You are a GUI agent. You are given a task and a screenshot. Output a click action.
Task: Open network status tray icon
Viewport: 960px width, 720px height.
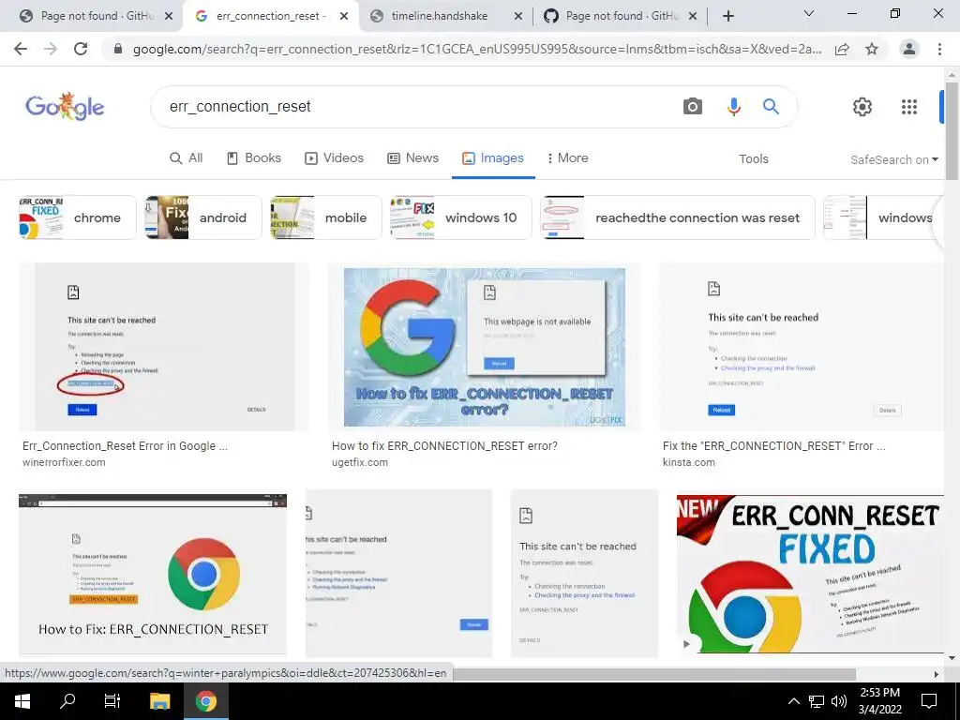pyautogui.click(x=817, y=701)
